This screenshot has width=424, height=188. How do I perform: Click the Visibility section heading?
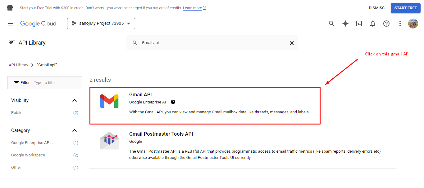click(x=20, y=100)
